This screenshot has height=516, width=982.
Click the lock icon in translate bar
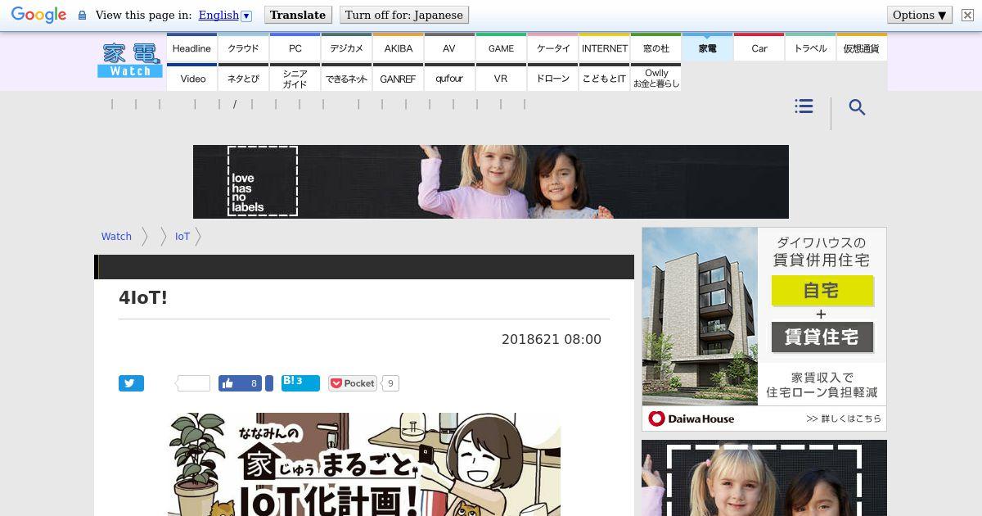point(82,15)
